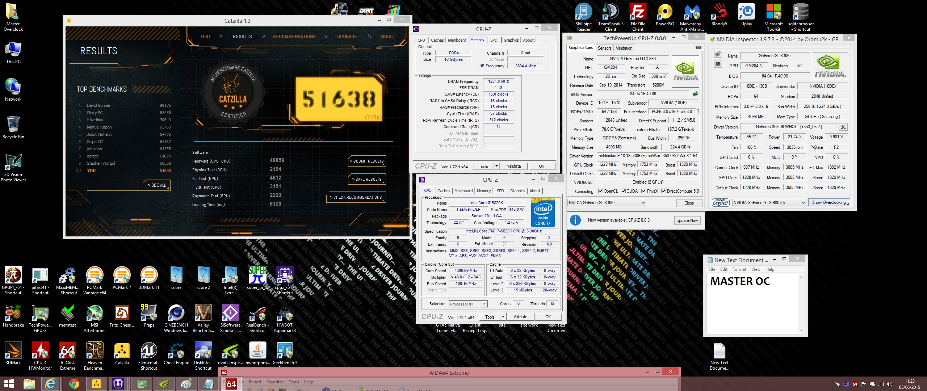
Task: Click Donate PayPal icon in NVIDIA Inspector
Action: [x=721, y=203]
